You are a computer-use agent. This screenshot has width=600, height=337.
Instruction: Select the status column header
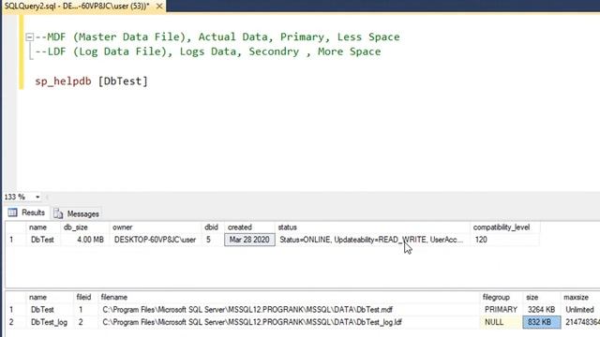pyautogui.click(x=372, y=227)
